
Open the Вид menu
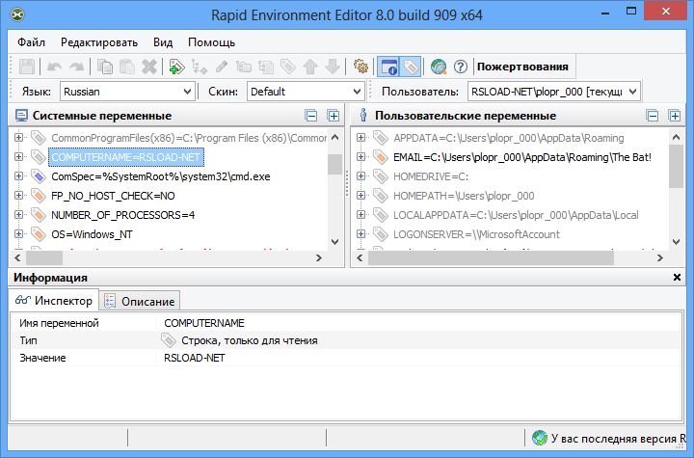coord(163,42)
